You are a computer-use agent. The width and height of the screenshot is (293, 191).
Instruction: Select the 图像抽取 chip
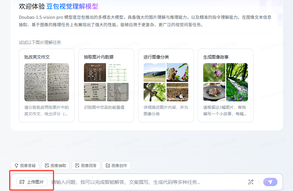point(55,166)
